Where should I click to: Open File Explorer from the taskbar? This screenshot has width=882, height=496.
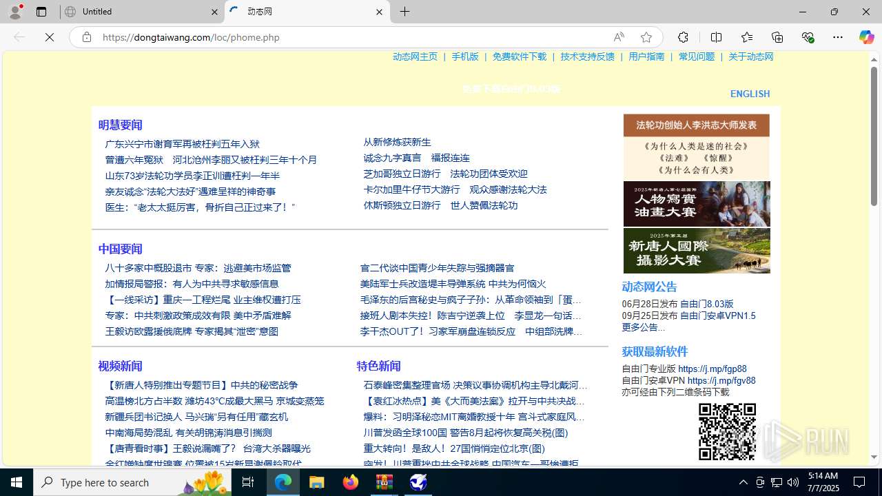(317, 482)
